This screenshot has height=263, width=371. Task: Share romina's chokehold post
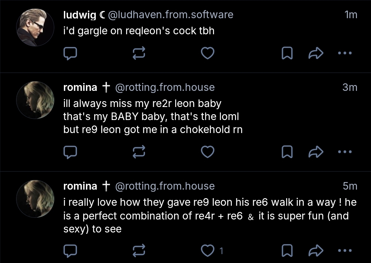coord(316,152)
